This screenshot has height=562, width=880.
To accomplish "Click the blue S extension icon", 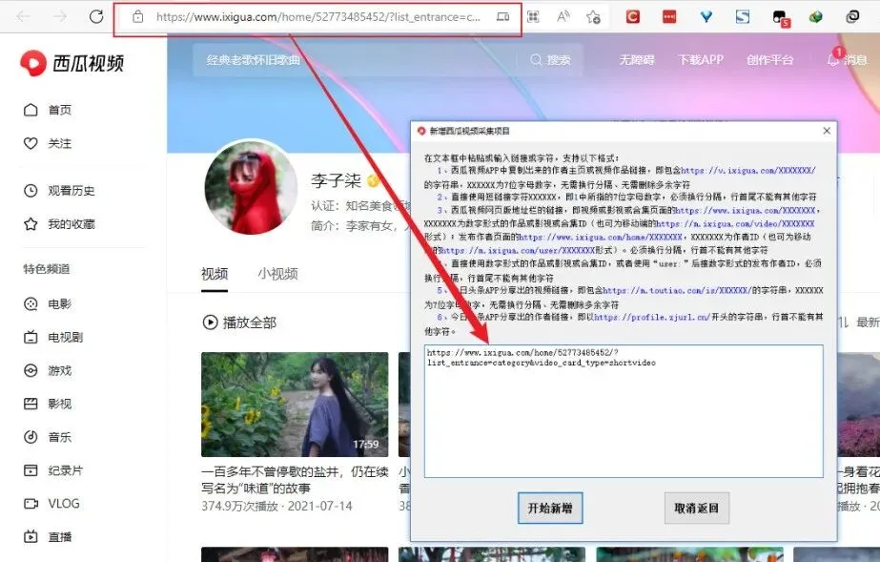I will click(x=743, y=17).
